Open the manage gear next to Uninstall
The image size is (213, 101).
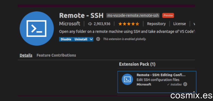coord(98,39)
